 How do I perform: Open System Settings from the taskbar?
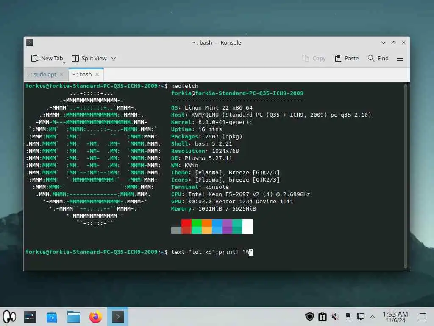tap(30, 317)
